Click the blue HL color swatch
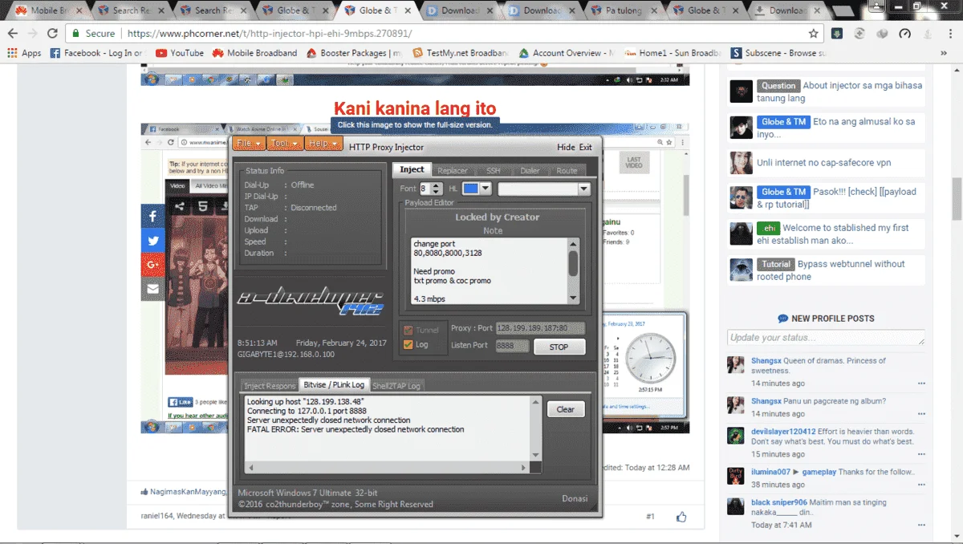 (470, 189)
